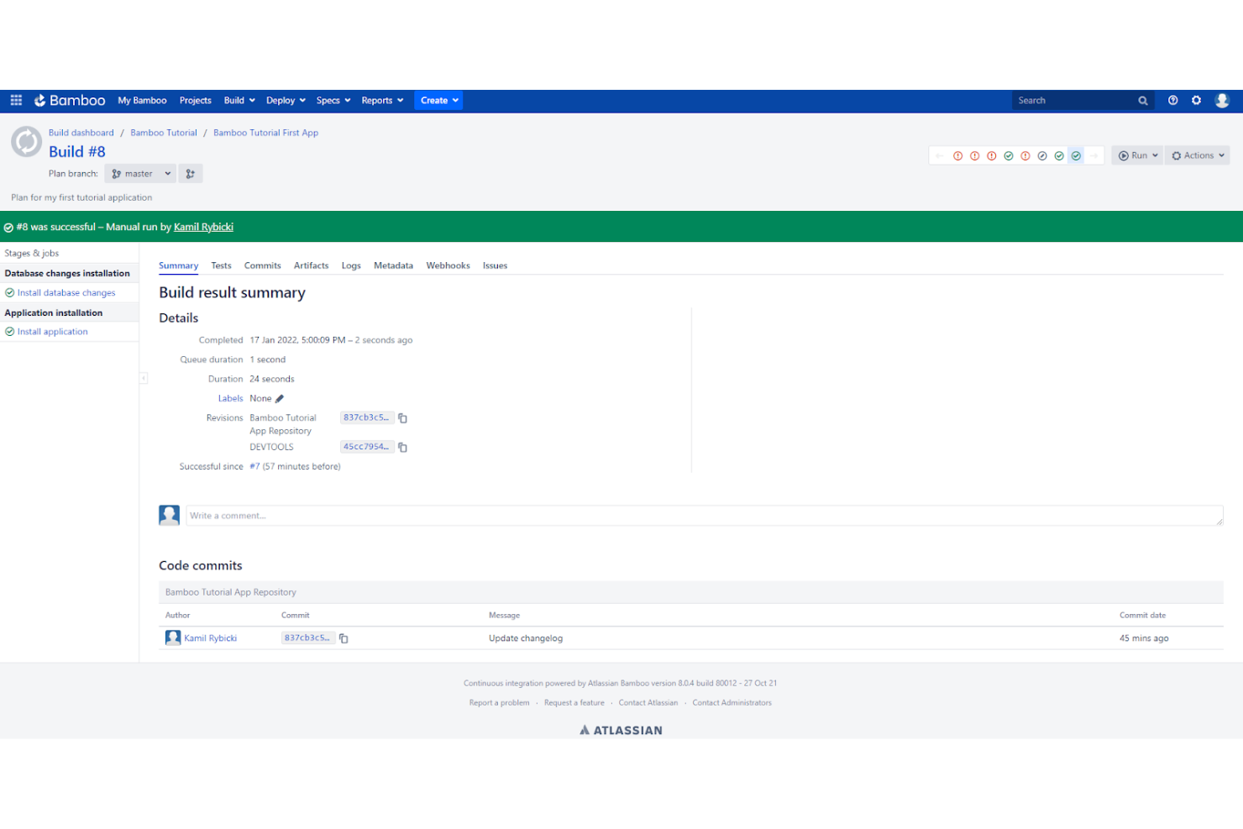This screenshot has width=1243, height=829.
Task: Open the user profile avatar icon
Action: point(1222,100)
